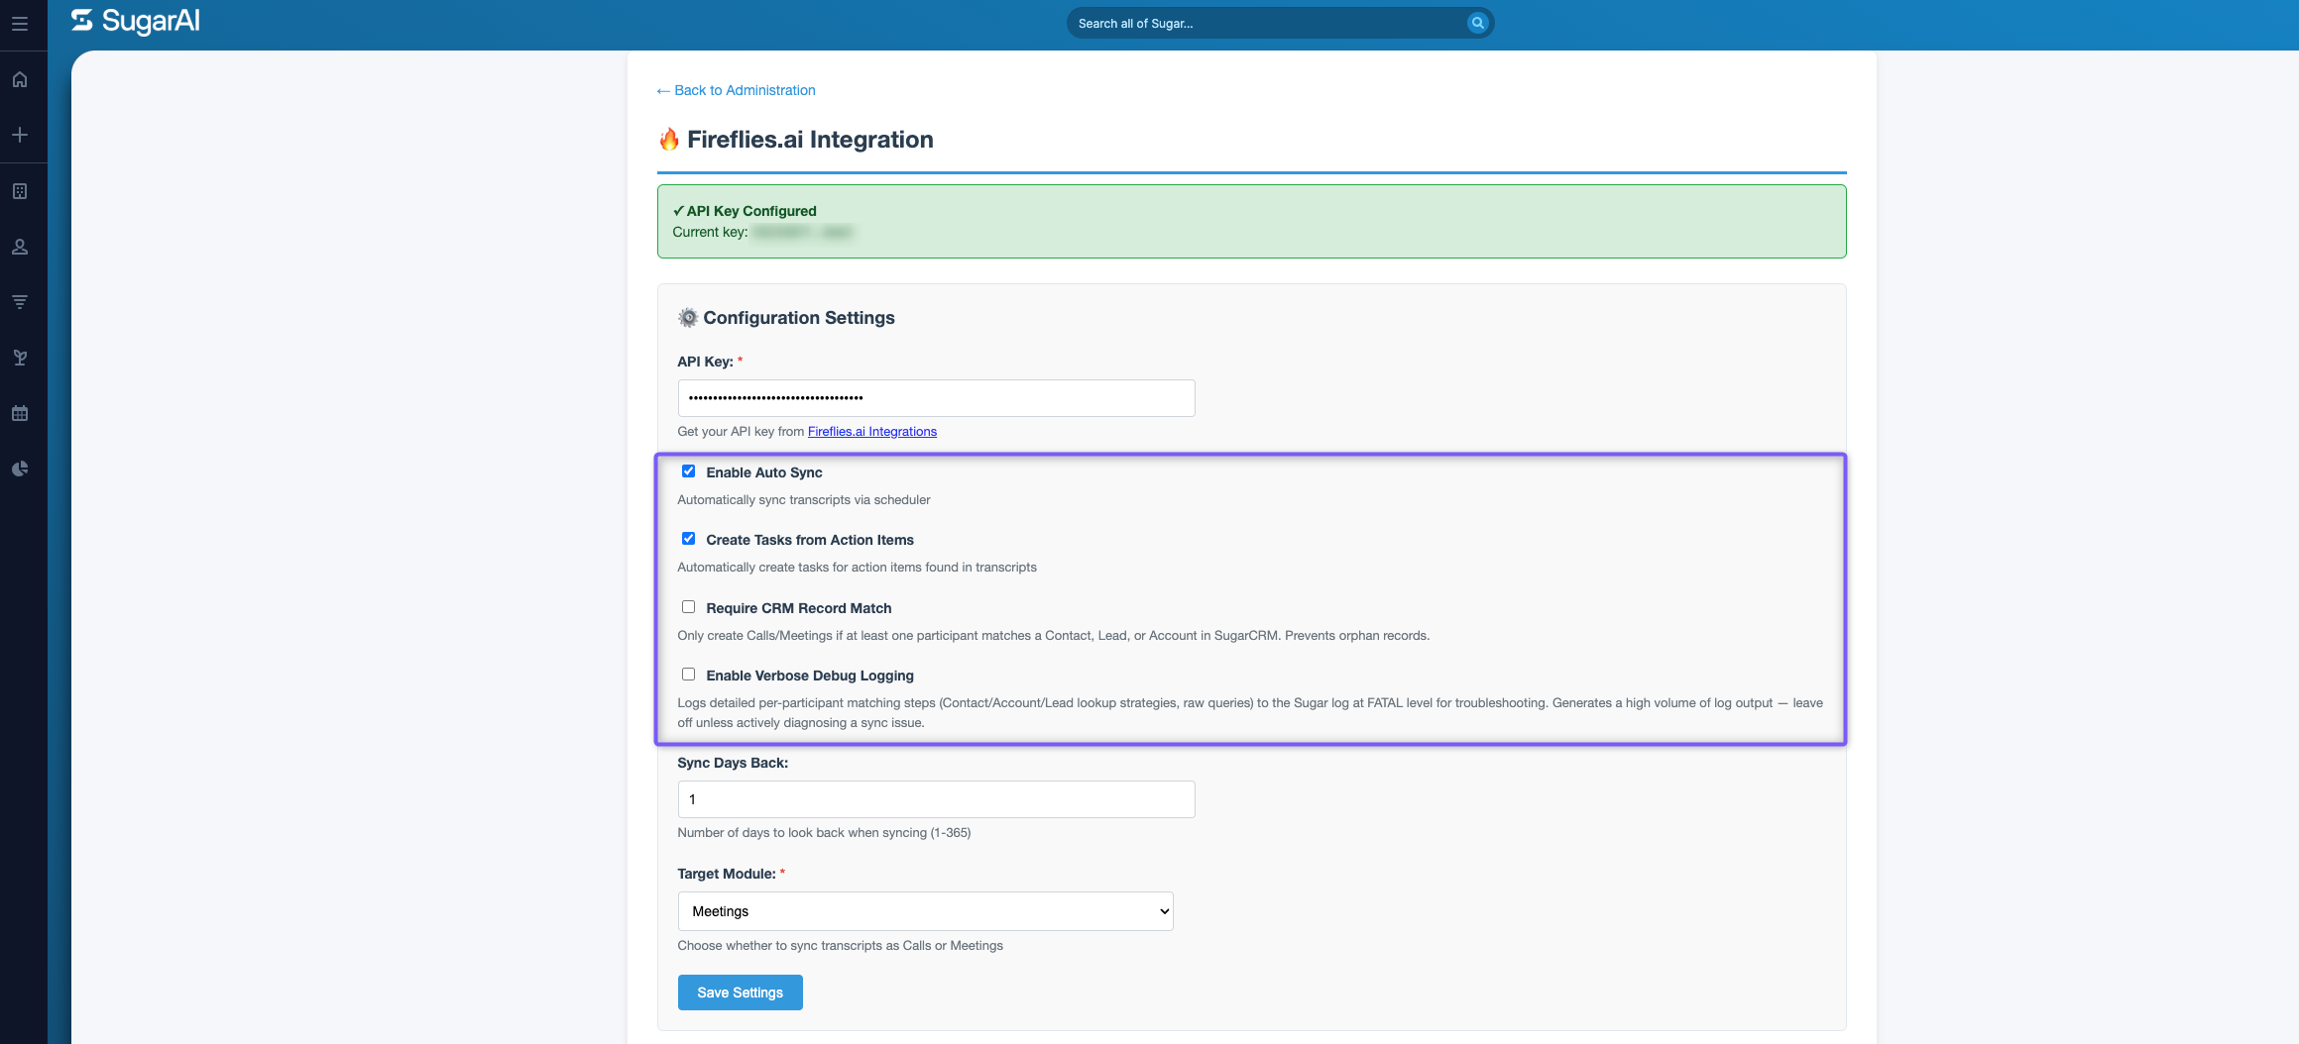Open Reports pie chart icon in sidebar
Screen dimensions: 2299x1044
[20, 469]
